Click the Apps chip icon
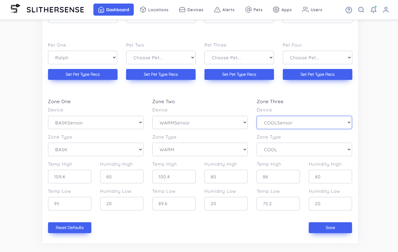Image resolution: width=398 pixels, height=252 pixels. pyautogui.click(x=276, y=10)
